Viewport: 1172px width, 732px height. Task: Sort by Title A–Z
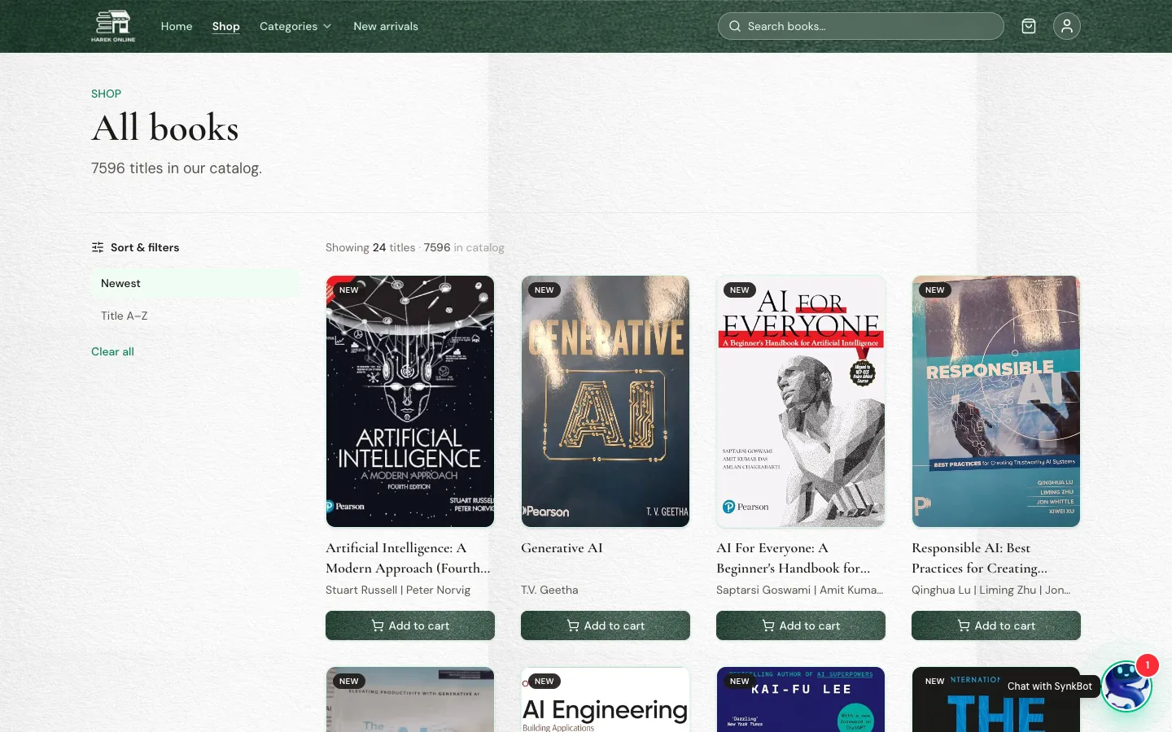(195, 316)
